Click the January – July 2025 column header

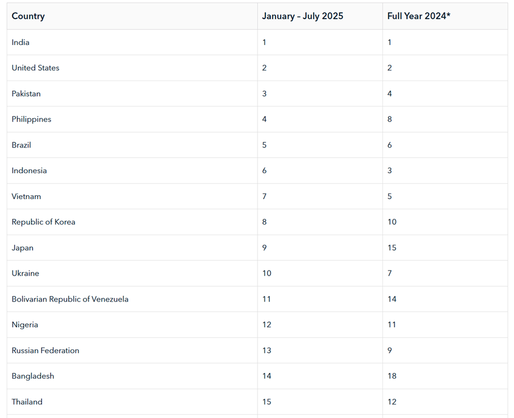click(303, 16)
